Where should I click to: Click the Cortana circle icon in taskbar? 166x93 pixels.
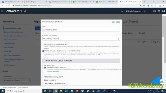coord(45,91)
